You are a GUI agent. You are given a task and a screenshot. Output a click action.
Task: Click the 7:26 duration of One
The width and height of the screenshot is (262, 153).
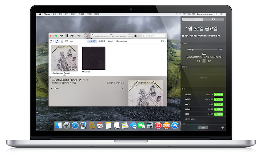point(122,88)
